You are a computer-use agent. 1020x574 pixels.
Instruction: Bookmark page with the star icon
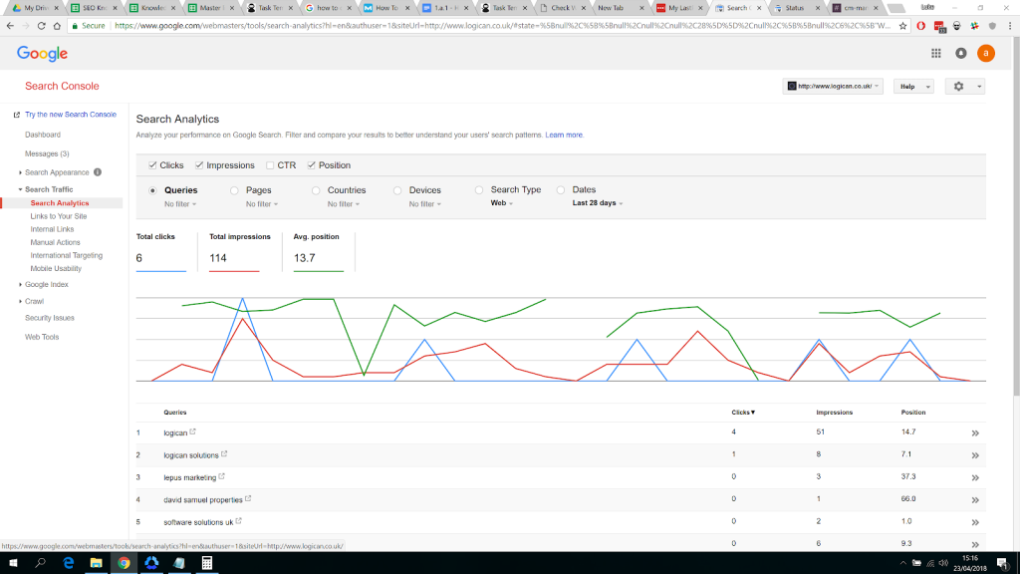[902, 26]
